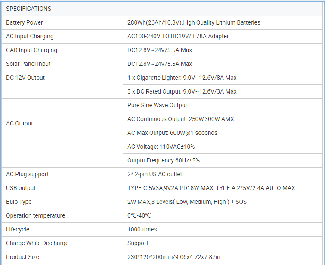The height and width of the screenshot is (265, 325).
Task: Select the Product Size dimensions value
Action: 173,257
